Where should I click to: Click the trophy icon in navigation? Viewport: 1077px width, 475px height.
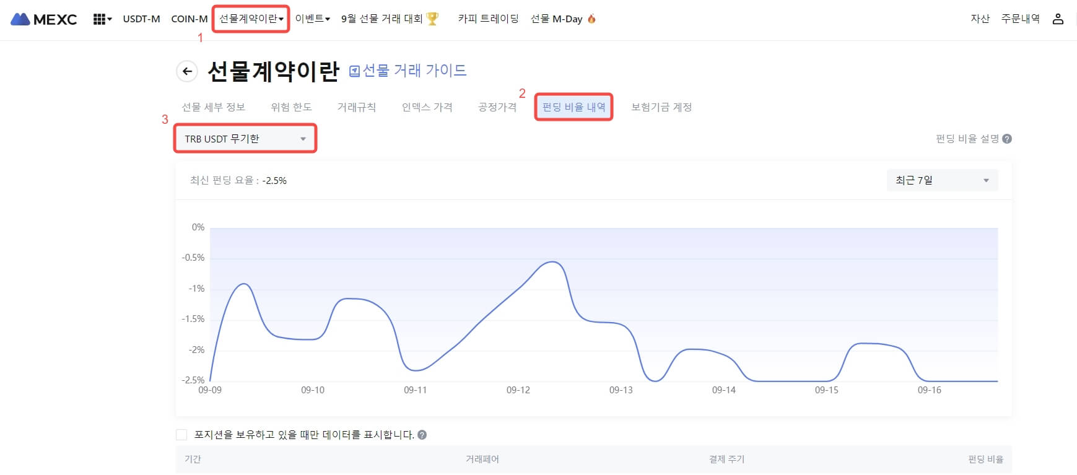coord(432,19)
